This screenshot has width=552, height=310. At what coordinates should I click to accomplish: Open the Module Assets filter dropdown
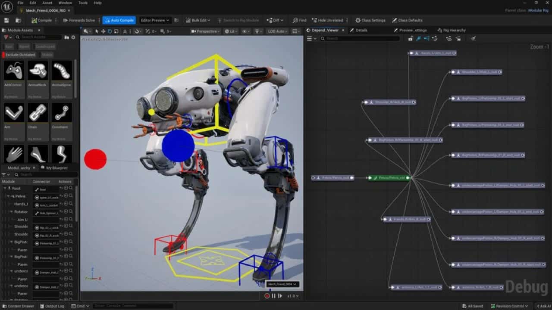point(7,37)
